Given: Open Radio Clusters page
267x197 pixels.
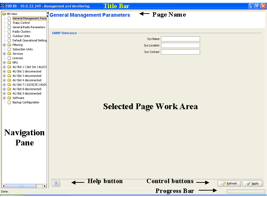Looking at the screenshot, I should [21, 32].
